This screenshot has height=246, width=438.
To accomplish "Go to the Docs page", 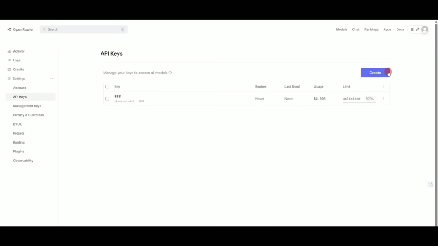I will click(400, 29).
